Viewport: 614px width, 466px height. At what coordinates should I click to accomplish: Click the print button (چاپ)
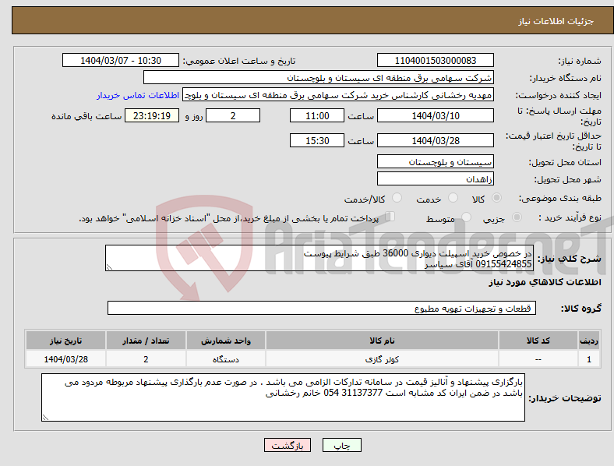(342, 445)
